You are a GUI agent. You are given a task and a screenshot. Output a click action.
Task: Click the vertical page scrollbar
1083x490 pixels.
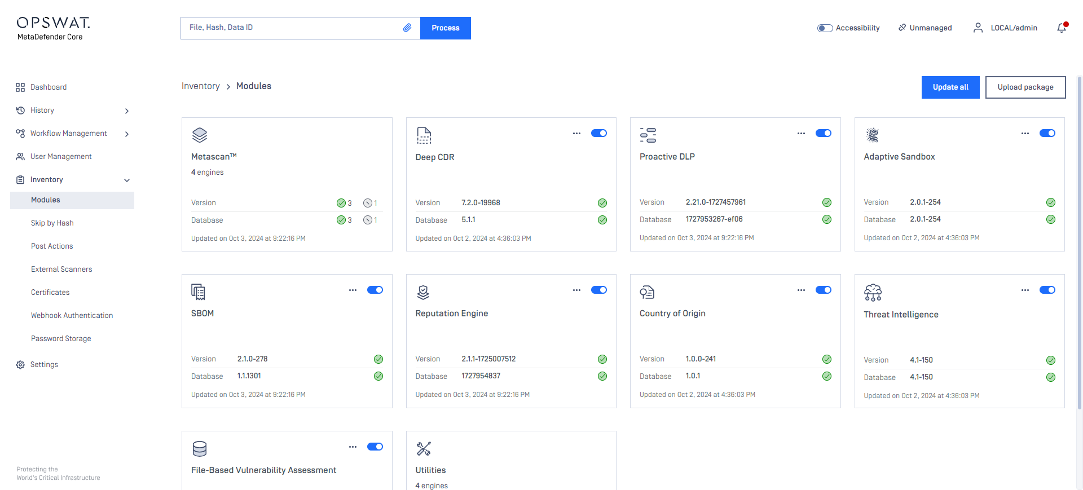click(1080, 242)
